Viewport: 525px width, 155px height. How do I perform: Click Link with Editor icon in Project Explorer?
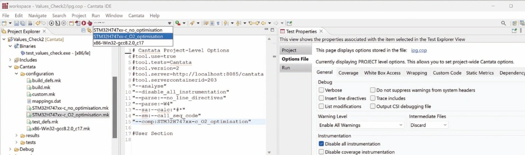tap(89, 31)
